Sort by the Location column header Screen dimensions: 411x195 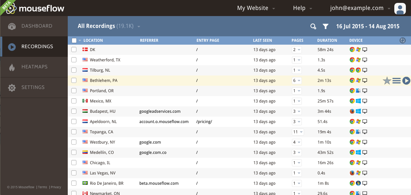93,40
